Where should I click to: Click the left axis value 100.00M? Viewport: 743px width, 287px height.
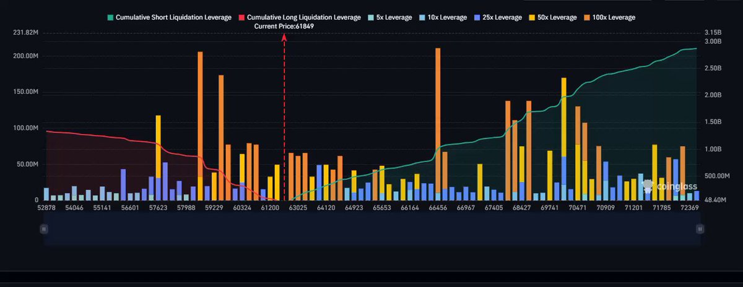point(26,128)
